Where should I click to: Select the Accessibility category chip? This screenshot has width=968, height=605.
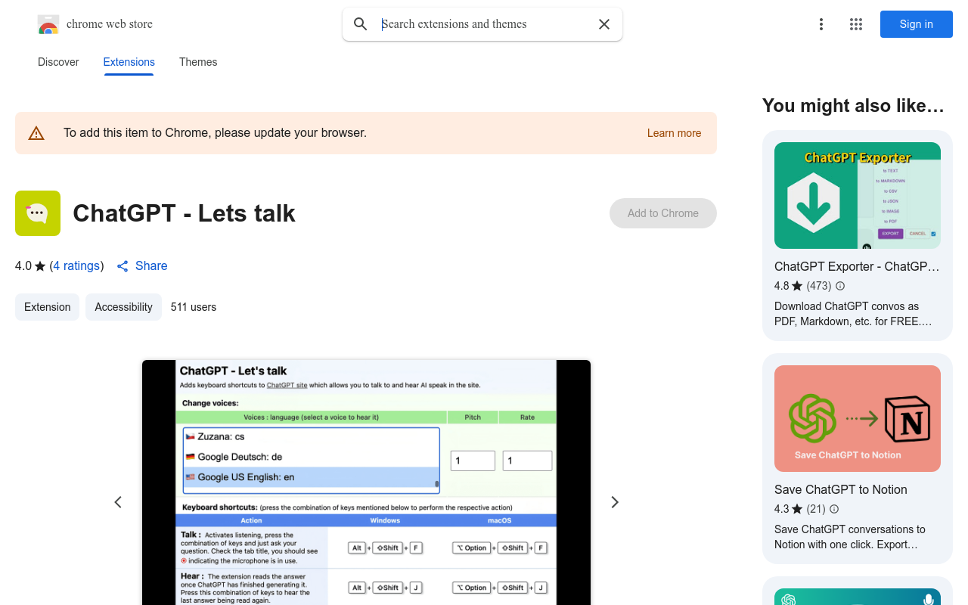point(123,307)
